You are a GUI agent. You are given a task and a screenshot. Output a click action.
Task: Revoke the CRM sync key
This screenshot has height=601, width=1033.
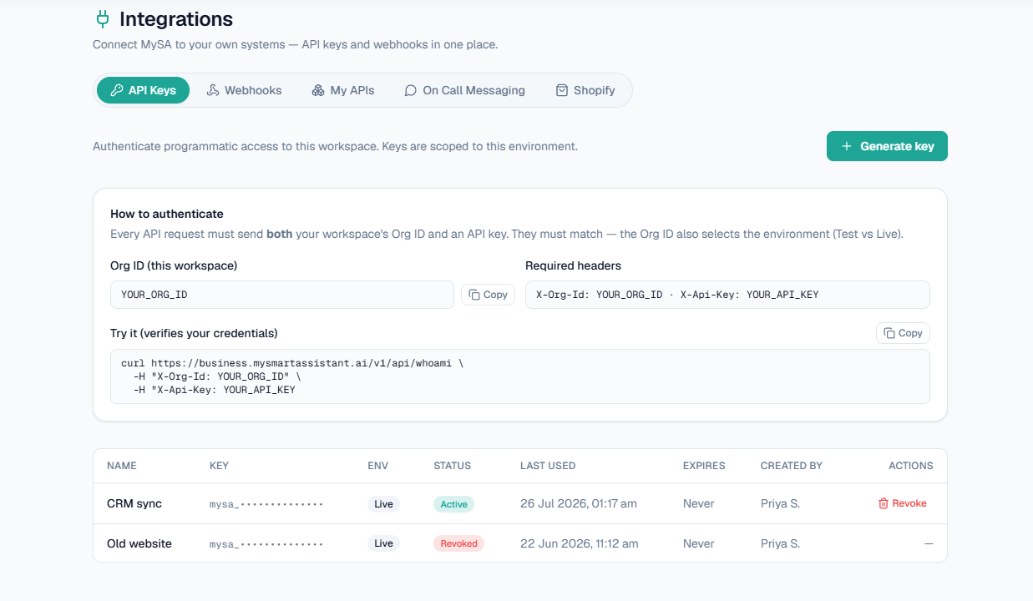click(903, 503)
